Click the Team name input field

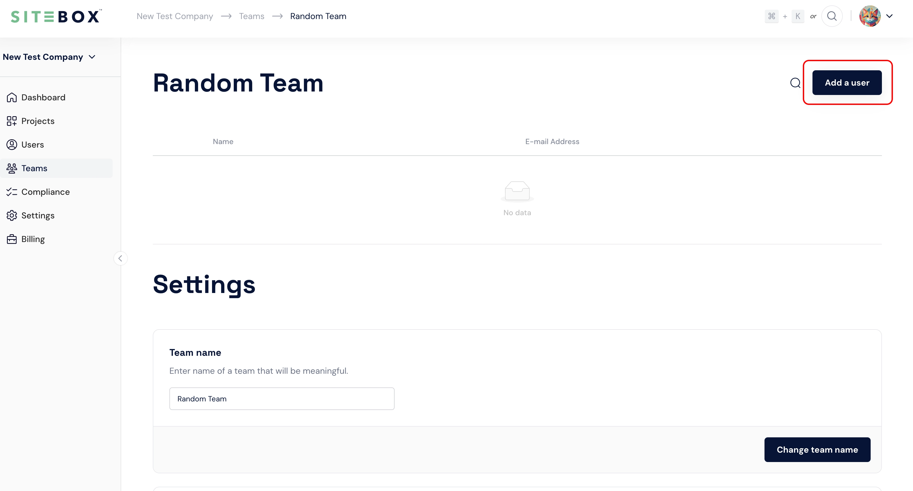tap(281, 398)
